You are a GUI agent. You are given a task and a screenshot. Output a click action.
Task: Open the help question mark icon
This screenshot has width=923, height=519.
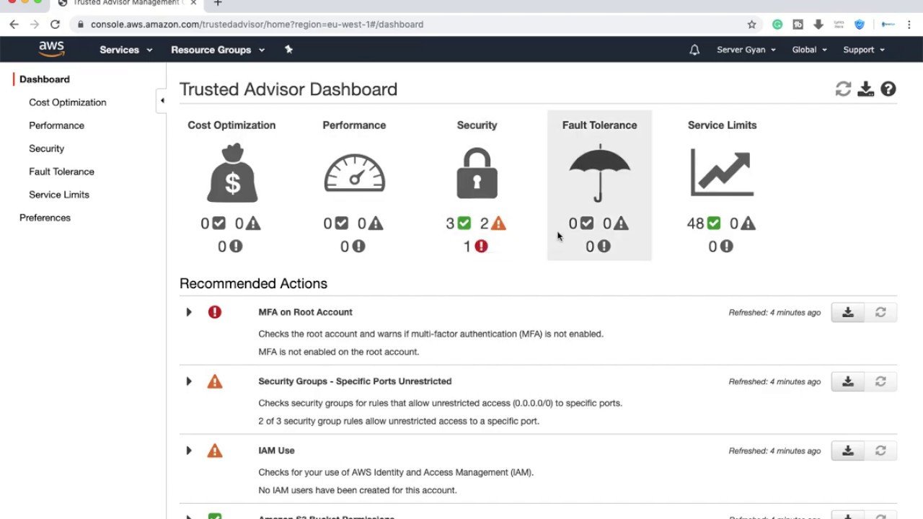[888, 89]
